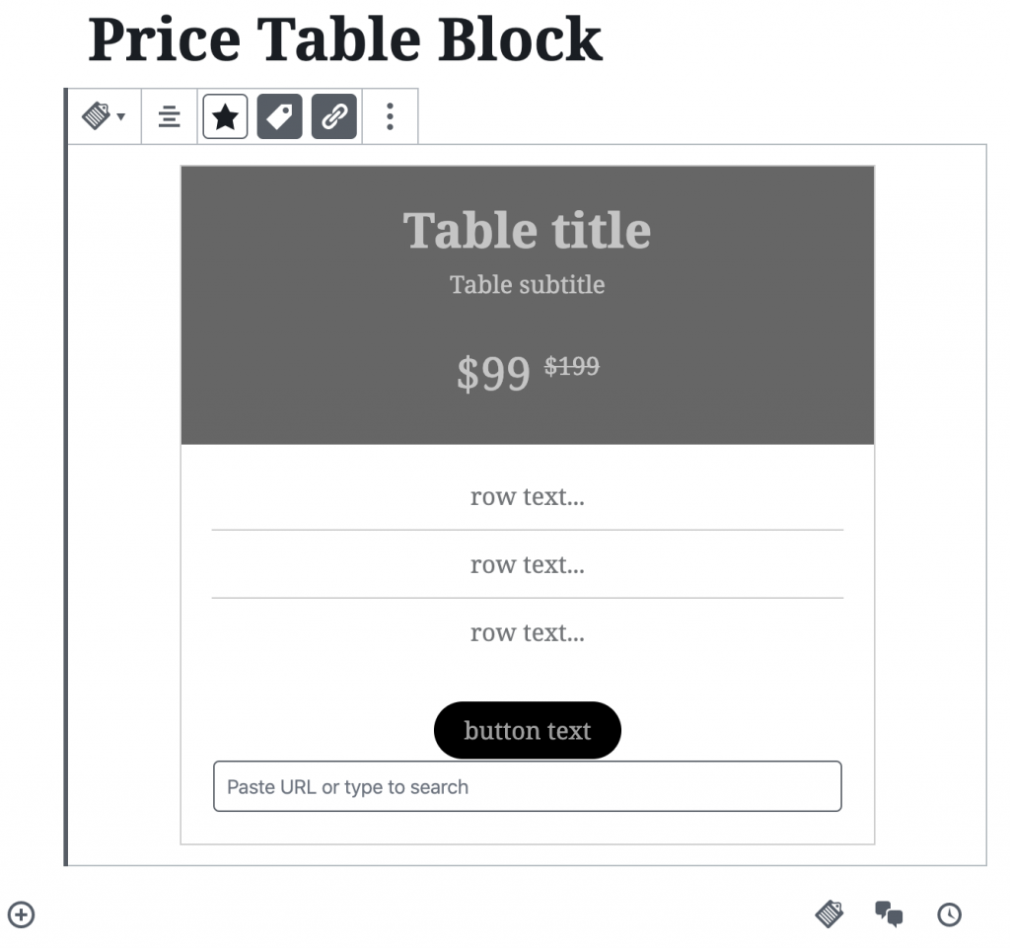Open the three-dot more options menu
The image size is (1010, 948).
(390, 116)
